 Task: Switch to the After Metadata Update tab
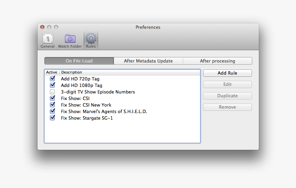(x=148, y=61)
